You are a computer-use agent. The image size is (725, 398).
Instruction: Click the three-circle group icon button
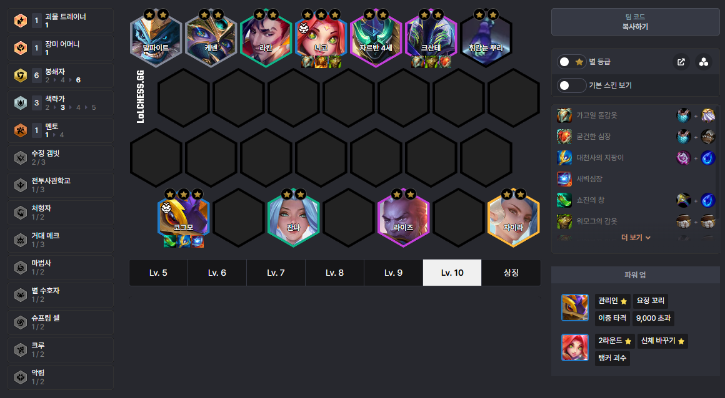point(703,62)
